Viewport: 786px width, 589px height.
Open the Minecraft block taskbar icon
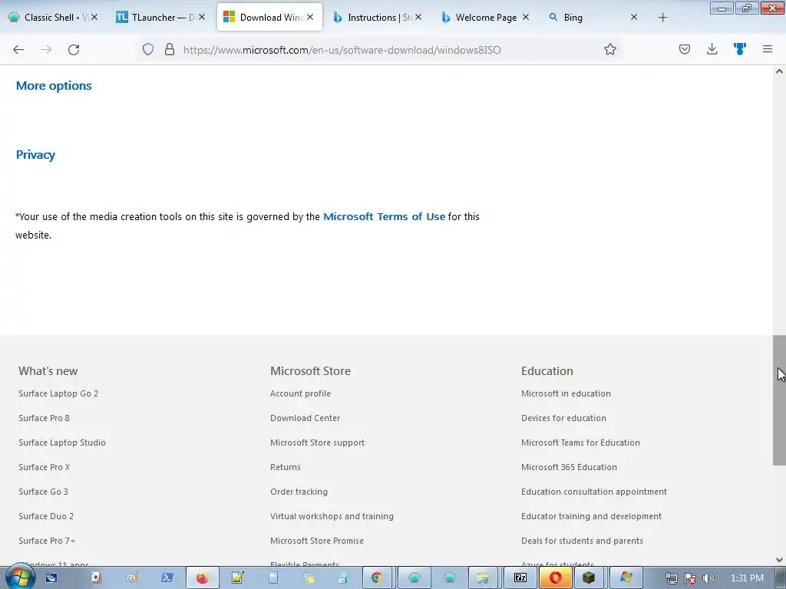589,578
